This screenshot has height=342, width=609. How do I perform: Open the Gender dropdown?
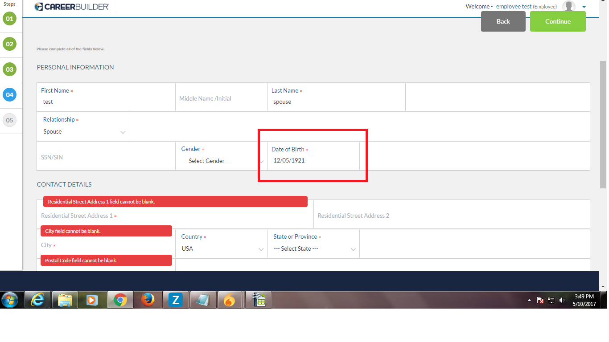[219, 161]
